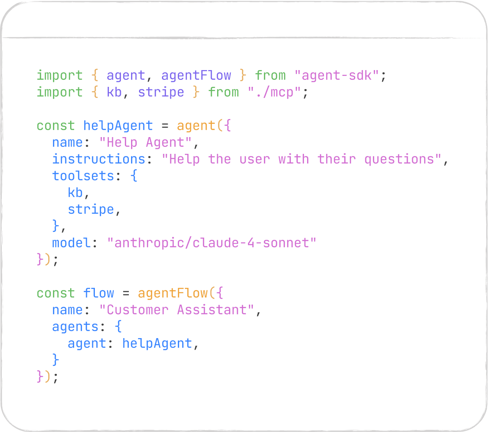Viewport: 488px width, 432px height.
Task: Click the "Help Agent" name string
Action: (x=145, y=143)
